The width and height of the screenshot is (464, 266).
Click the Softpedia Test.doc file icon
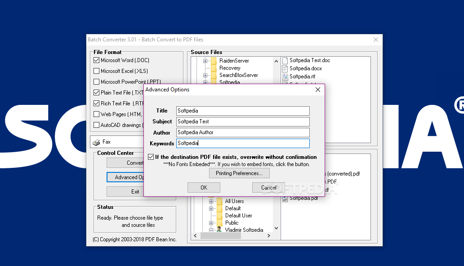[285, 61]
